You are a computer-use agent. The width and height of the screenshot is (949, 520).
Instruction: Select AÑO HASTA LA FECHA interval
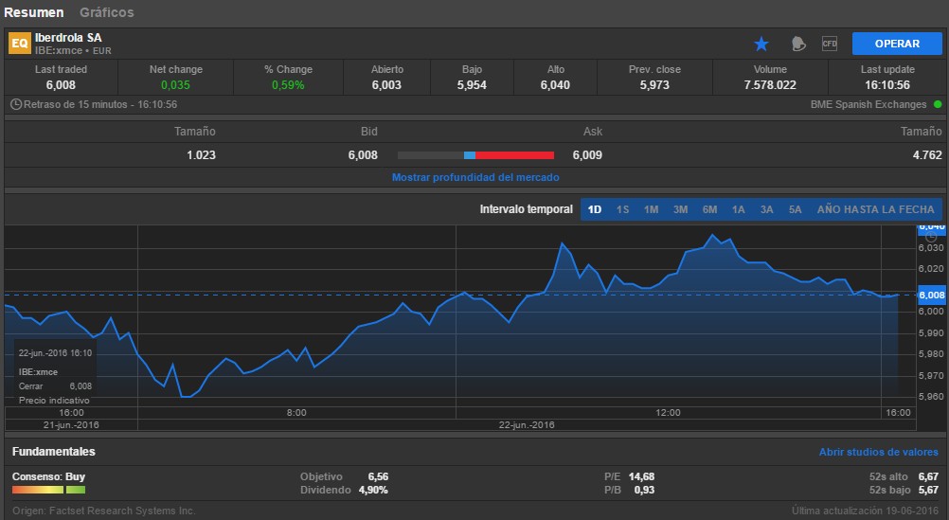(876, 209)
